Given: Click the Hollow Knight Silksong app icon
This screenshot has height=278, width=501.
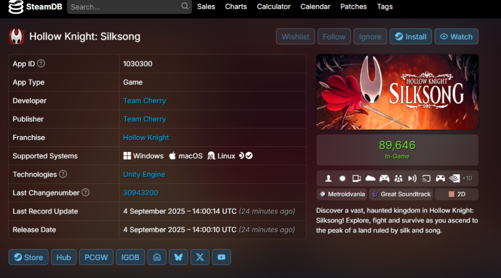Looking at the screenshot, I should point(17,36).
